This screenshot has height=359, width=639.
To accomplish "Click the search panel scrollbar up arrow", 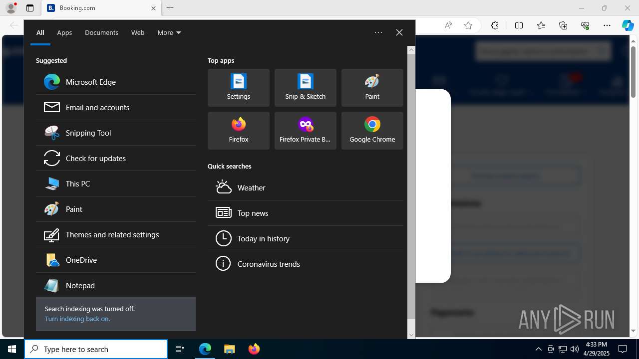I will [x=411, y=49].
